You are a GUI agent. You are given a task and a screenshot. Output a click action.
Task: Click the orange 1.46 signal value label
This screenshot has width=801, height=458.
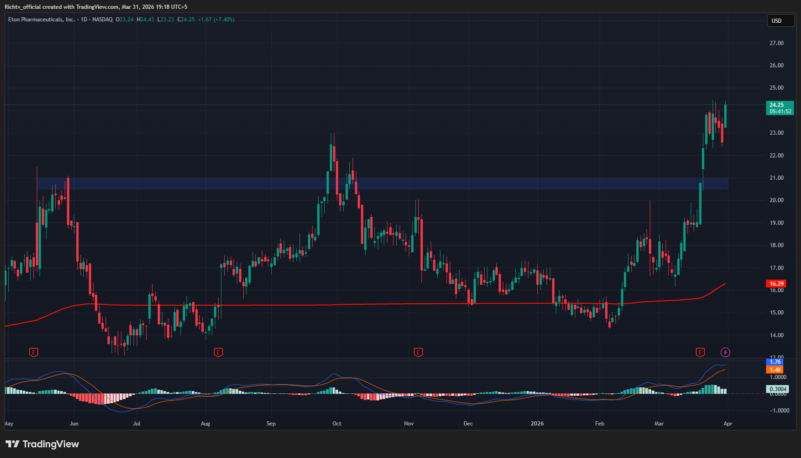pos(775,370)
